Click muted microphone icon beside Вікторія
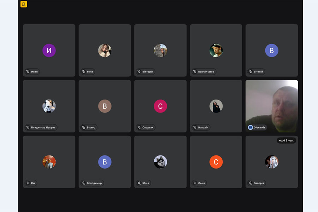This screenshot has width=318, height=212. [139, 72]
